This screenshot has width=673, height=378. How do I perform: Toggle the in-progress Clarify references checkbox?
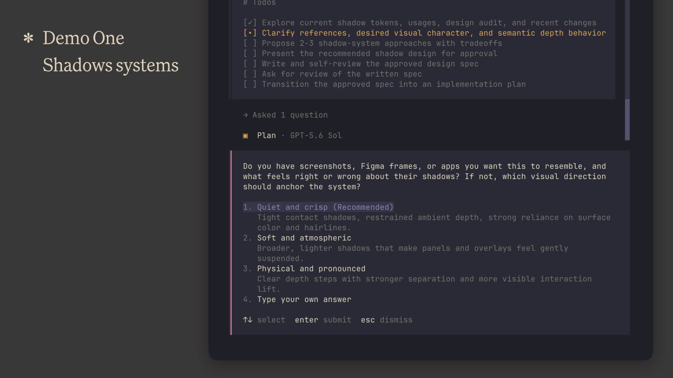pyautogui.click(x=250, y=33)
